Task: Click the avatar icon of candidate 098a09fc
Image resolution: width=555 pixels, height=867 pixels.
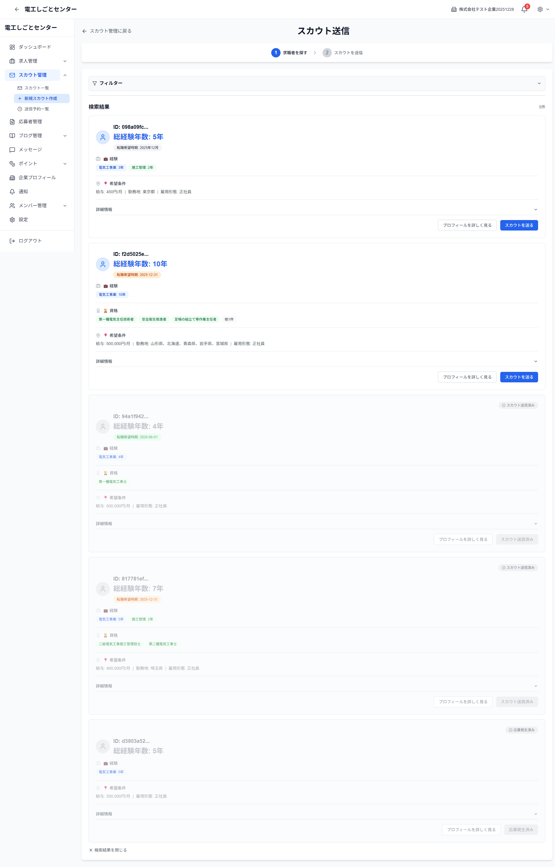Action: click(103, 137)
